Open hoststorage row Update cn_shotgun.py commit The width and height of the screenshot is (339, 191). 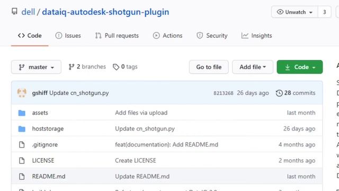[145, 128]
